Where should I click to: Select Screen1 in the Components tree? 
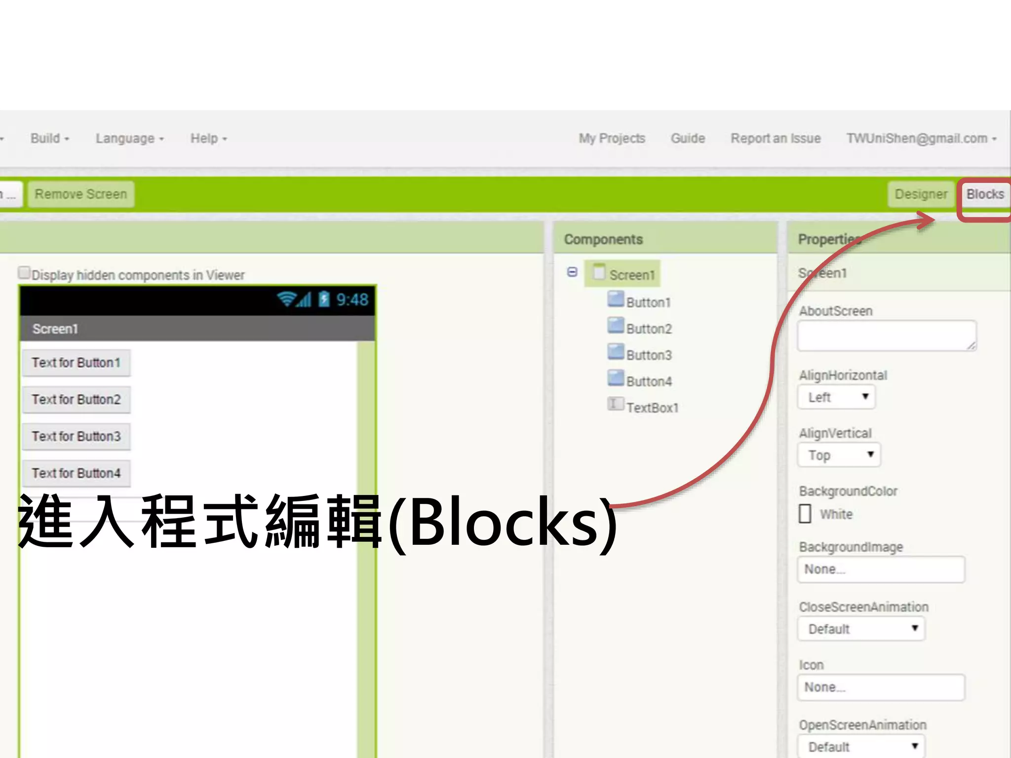click(622, 274)
